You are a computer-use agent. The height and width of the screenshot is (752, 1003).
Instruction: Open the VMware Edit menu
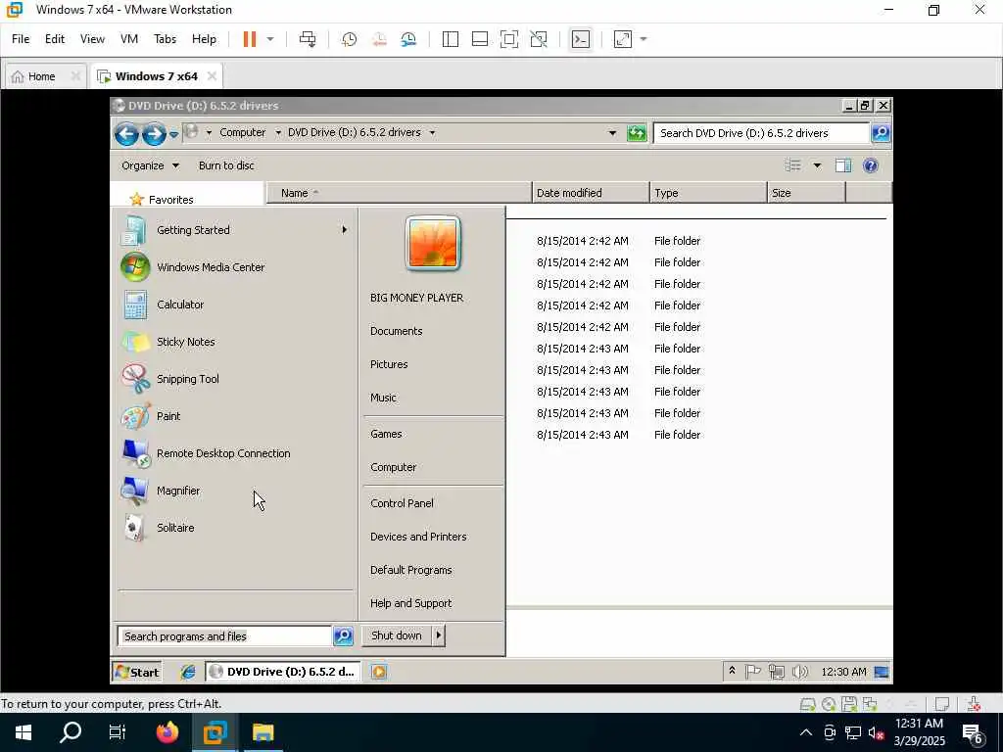coord(55,39)
